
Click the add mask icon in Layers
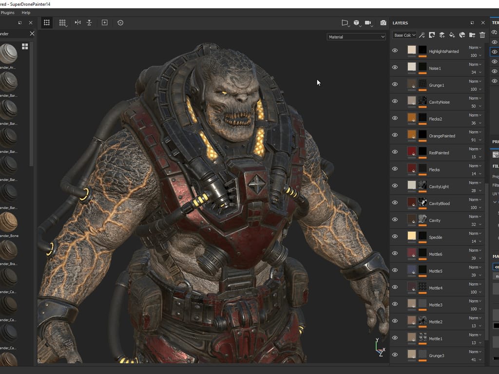[x=432, y=35]
